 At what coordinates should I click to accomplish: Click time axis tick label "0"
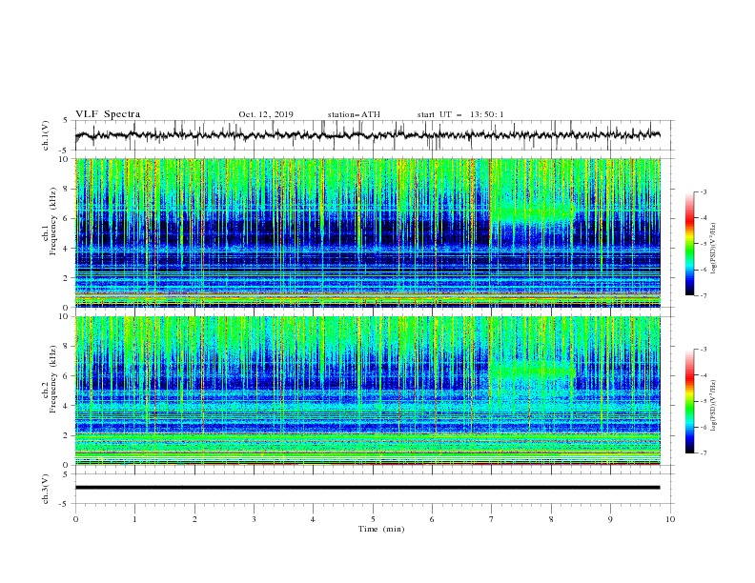(75, 519)
